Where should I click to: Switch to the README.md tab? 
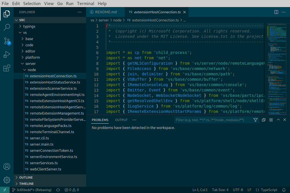click(x=106, y=12)
